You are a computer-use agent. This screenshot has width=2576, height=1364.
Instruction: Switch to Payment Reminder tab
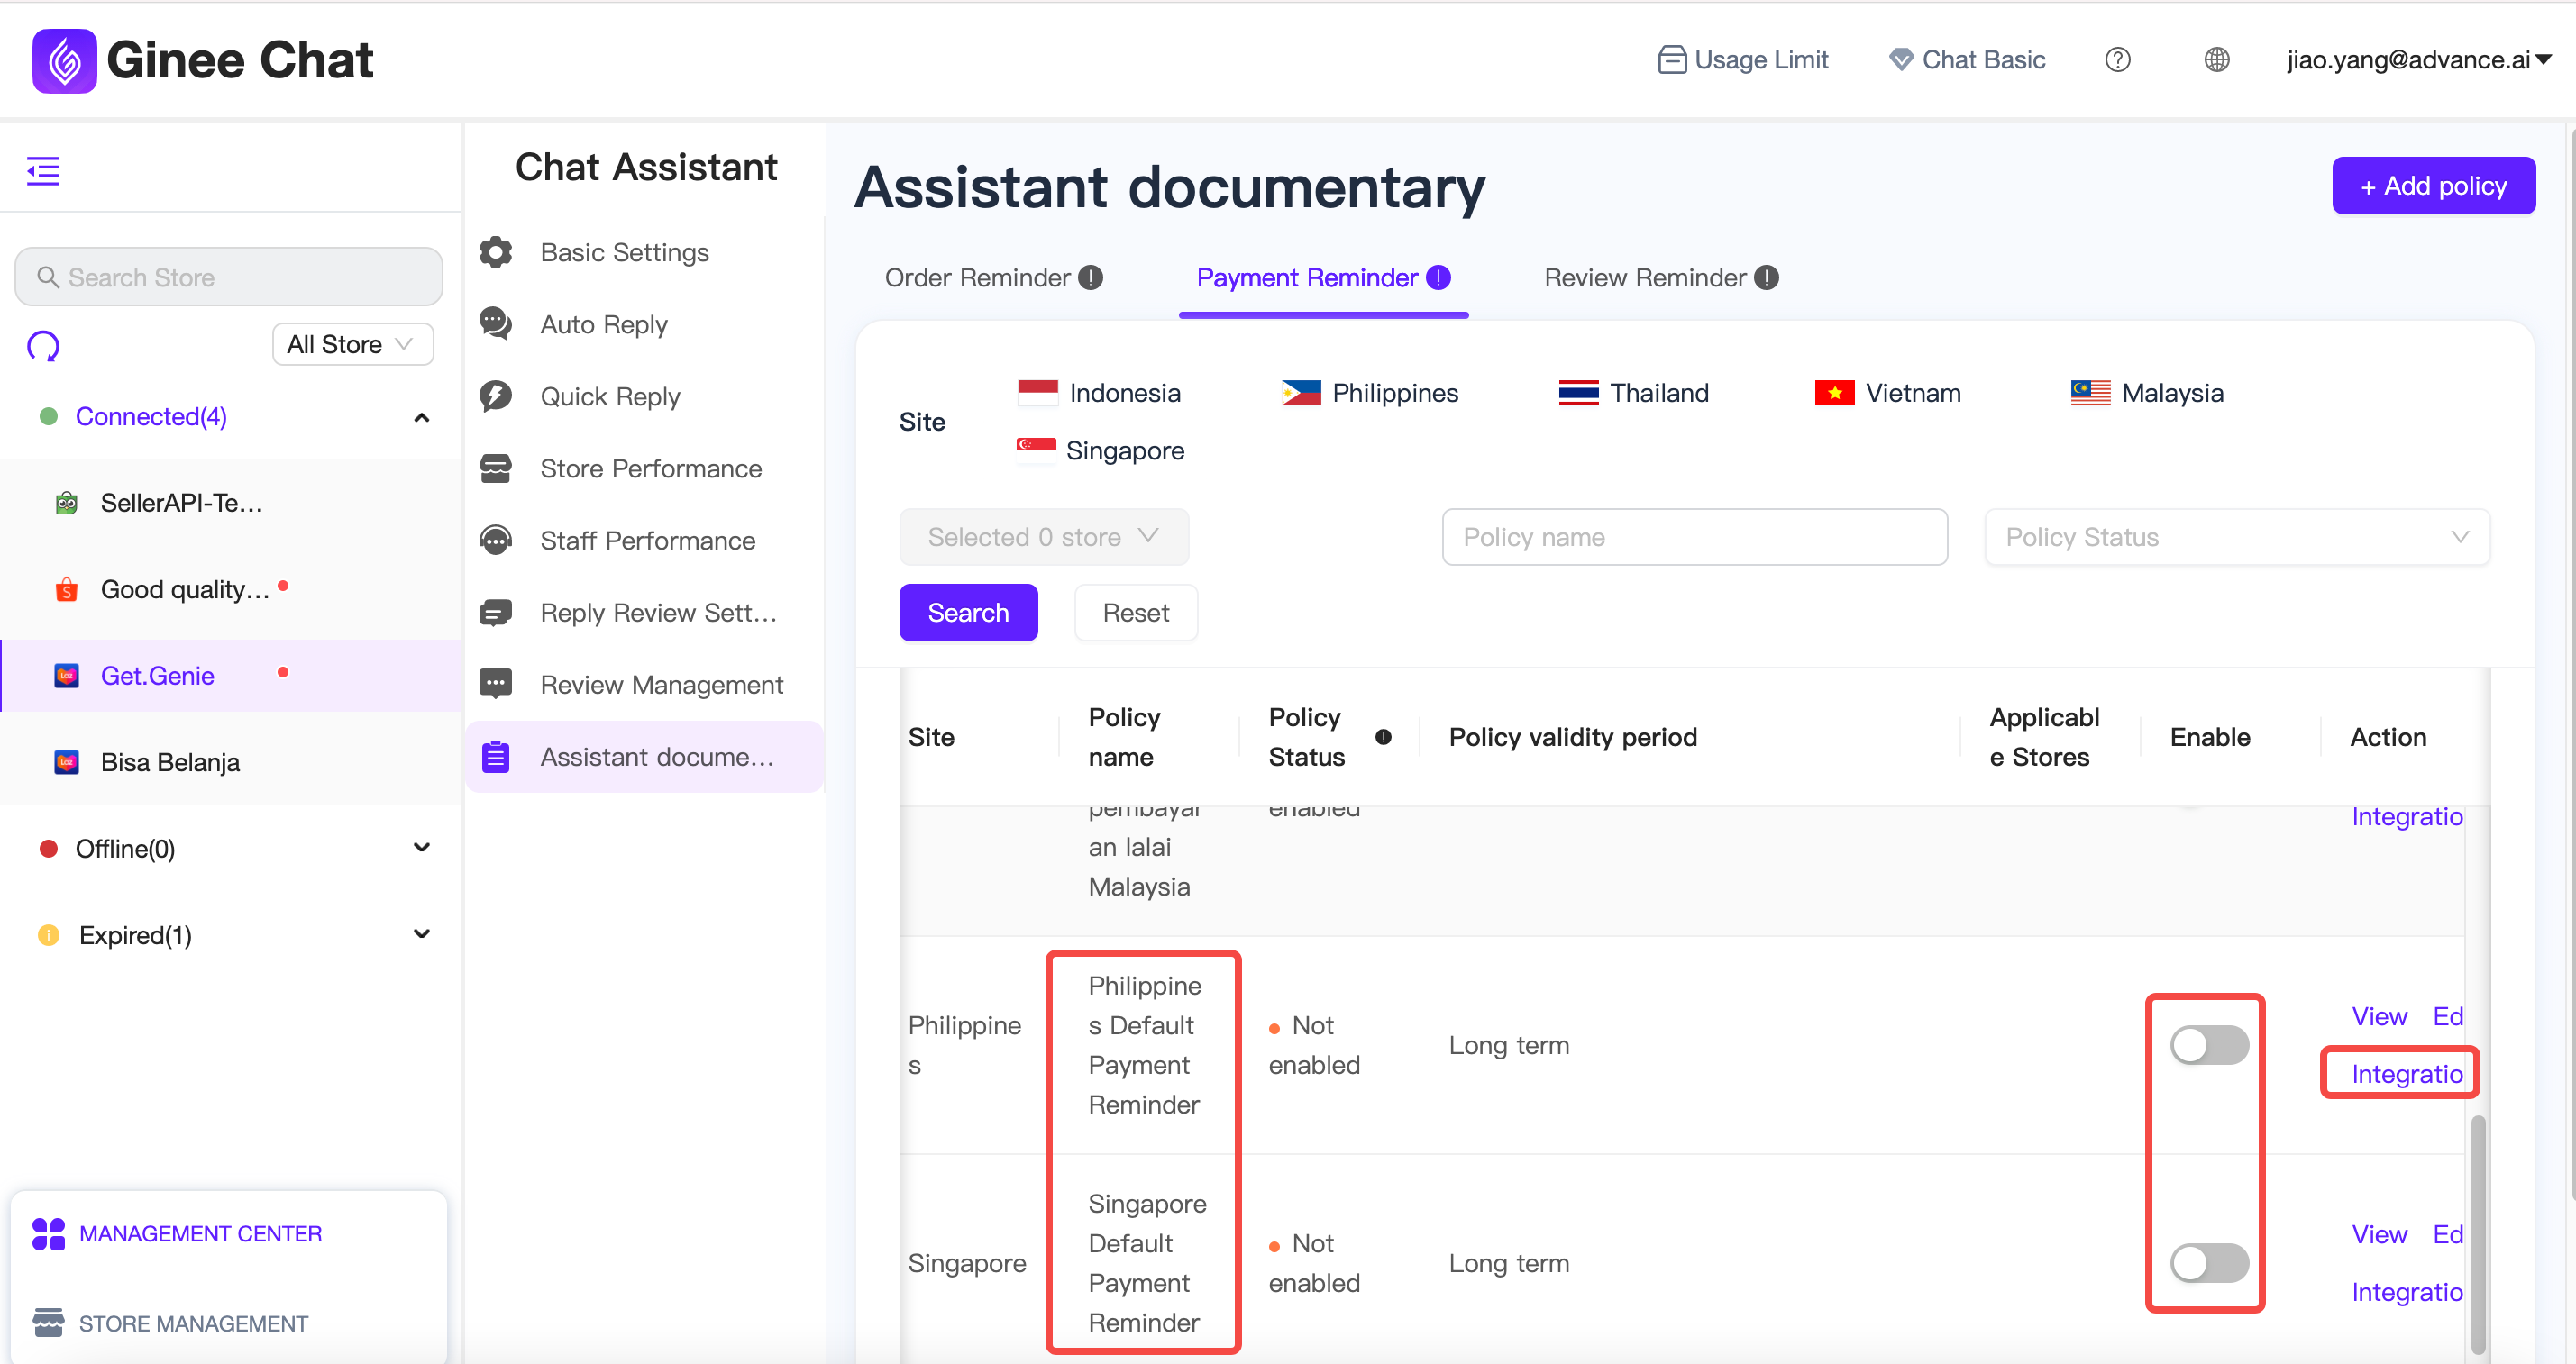coord(1323,277)
